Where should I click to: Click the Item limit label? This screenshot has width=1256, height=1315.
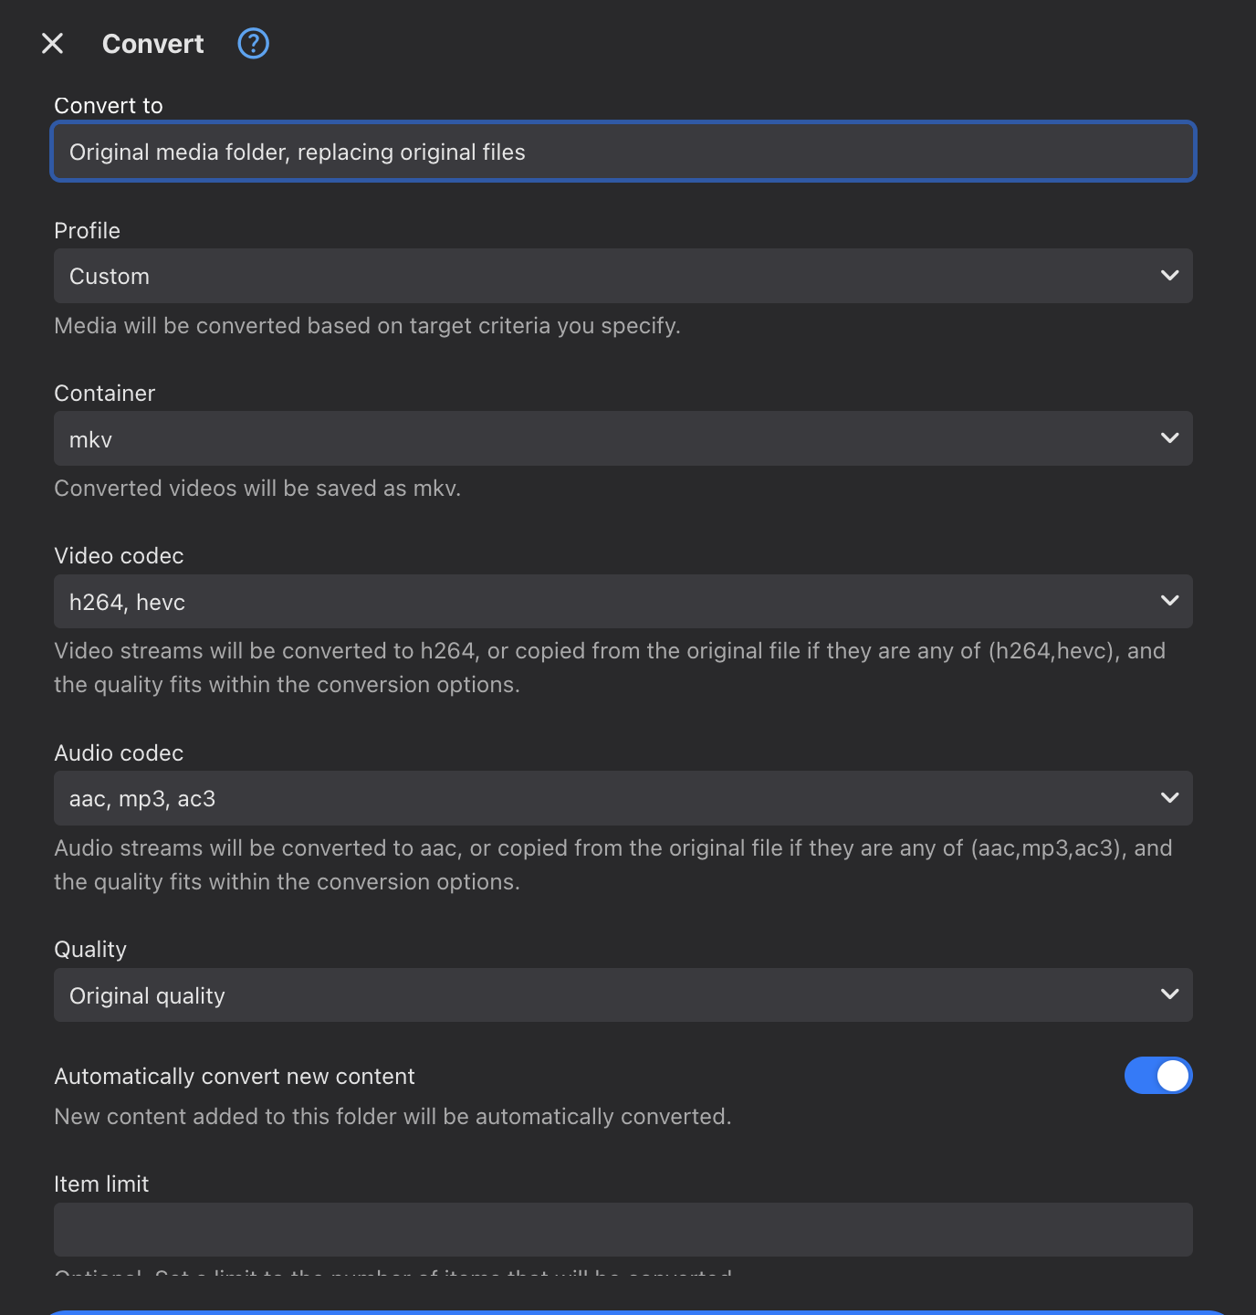click(x=101, y=1184)
